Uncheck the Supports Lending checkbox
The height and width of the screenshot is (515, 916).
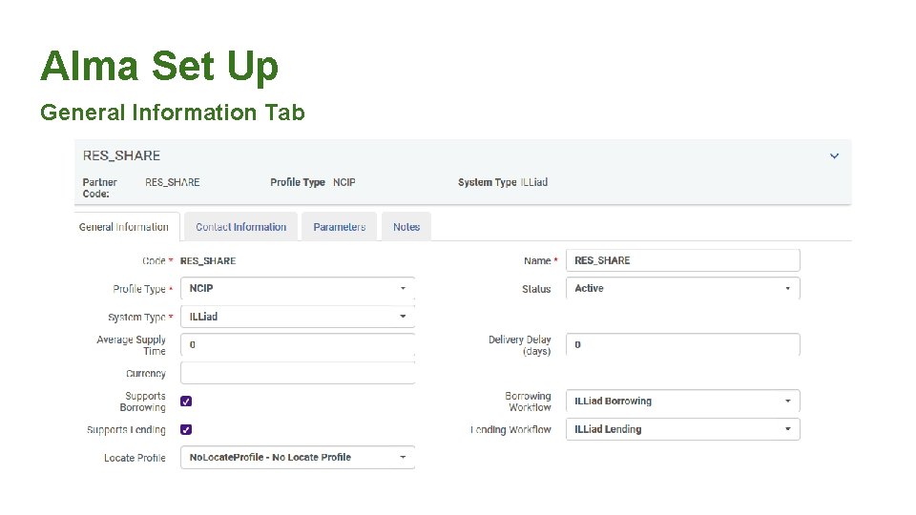pos(186,430)
